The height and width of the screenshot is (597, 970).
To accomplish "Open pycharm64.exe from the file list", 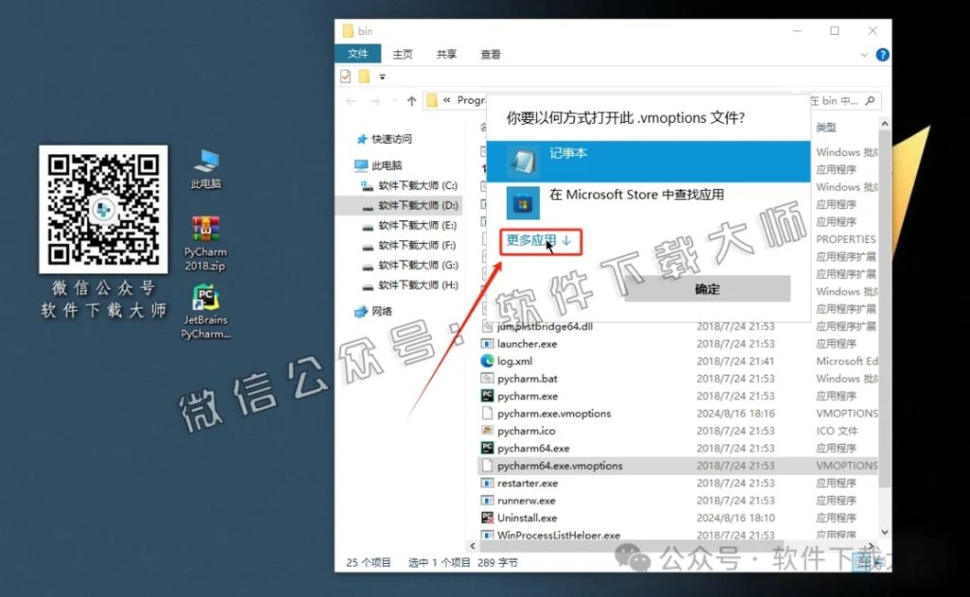I will [x=533, y=448].
